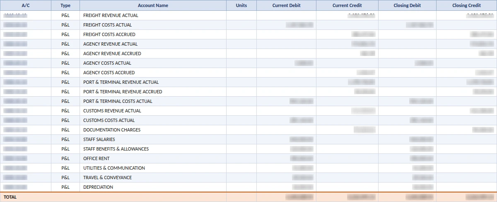Screen dimensions: 497x202
Task: Click Current Debit value for STAFF SALARIES
Action: click(301, 139)
